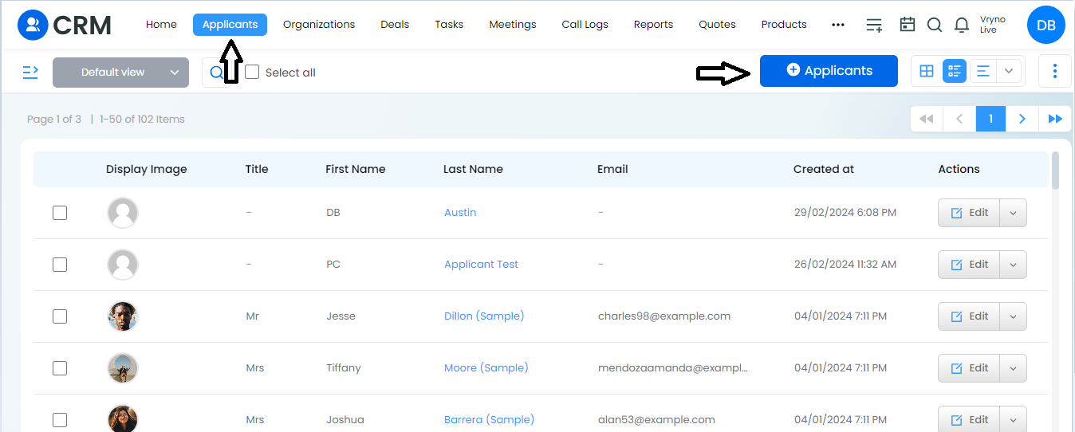The height and width of the screenshot is (432, 1075).
Task: Click the global search magnifier in header
Action: (x=935, y=25)
